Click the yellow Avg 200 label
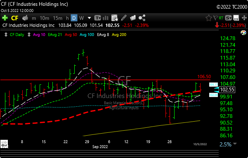The width and height of the screenshot is (248, 158). pyautogui.click(x=119, y=35)
